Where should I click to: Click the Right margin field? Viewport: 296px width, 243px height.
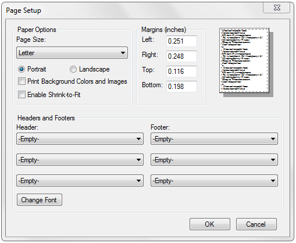tap(181, 56)
